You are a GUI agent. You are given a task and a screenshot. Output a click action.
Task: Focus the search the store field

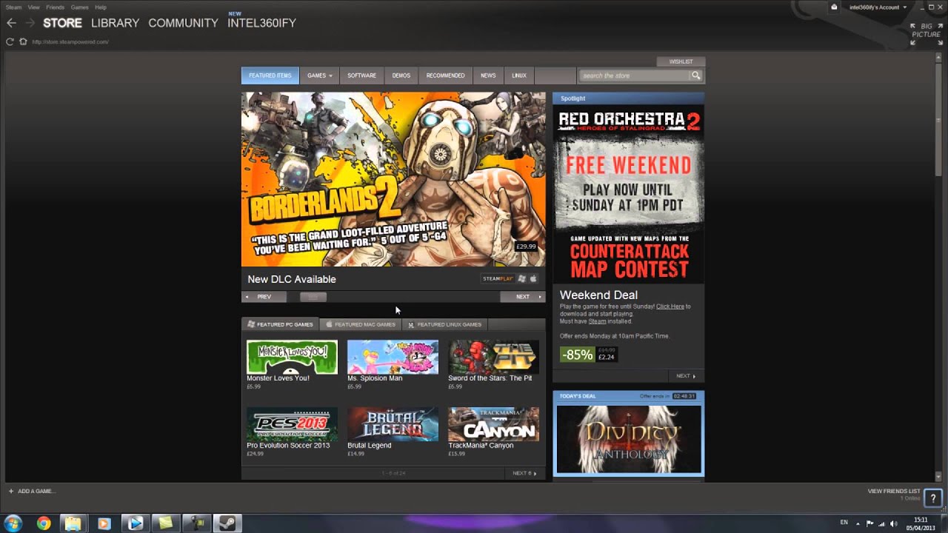coord(635,76)
